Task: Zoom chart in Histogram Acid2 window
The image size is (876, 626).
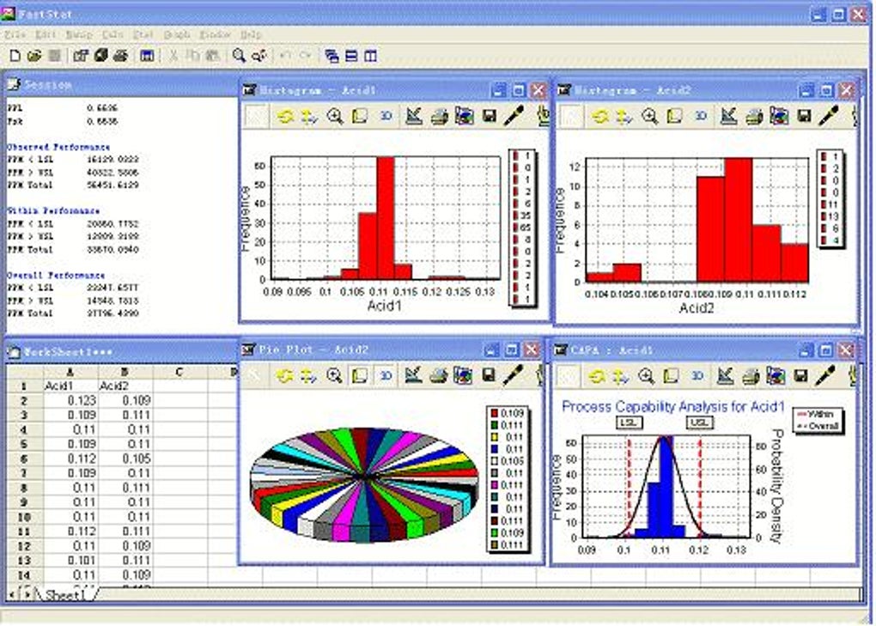Action: [649, 116]
